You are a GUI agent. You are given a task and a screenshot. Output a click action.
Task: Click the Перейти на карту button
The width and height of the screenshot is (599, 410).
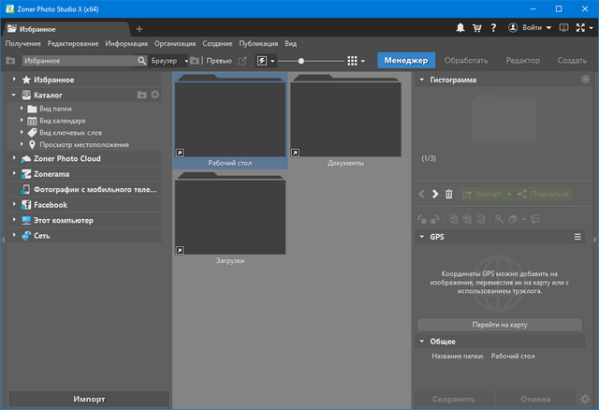[500, 324]
